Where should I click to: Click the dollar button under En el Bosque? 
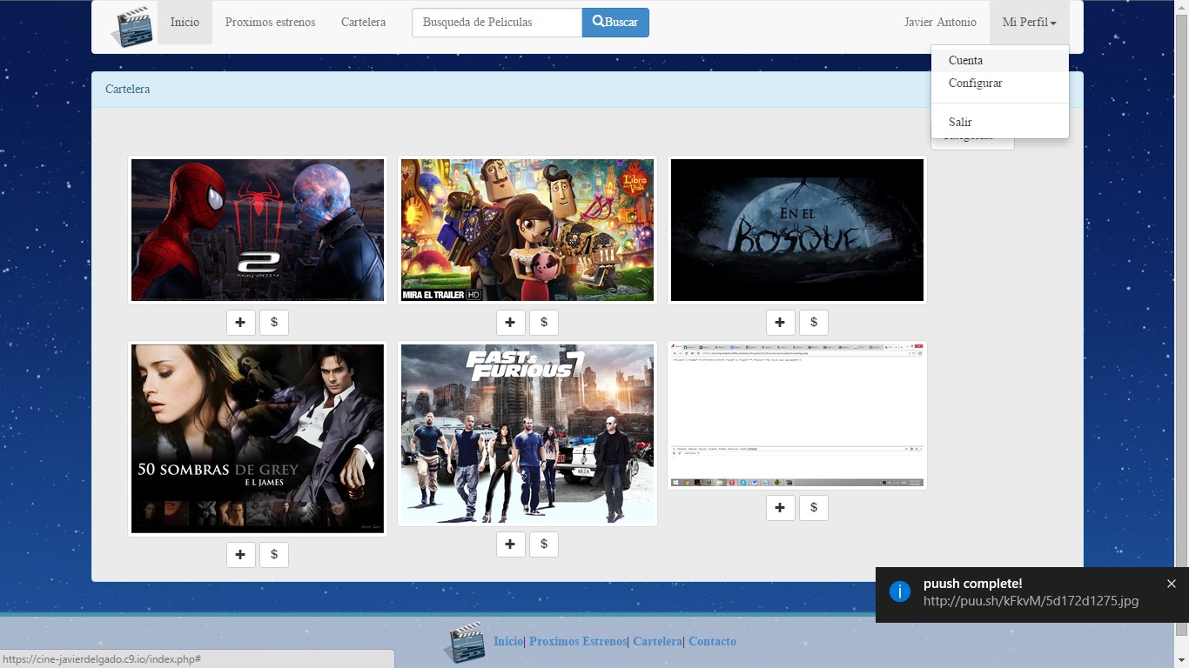tap(814, 323)
